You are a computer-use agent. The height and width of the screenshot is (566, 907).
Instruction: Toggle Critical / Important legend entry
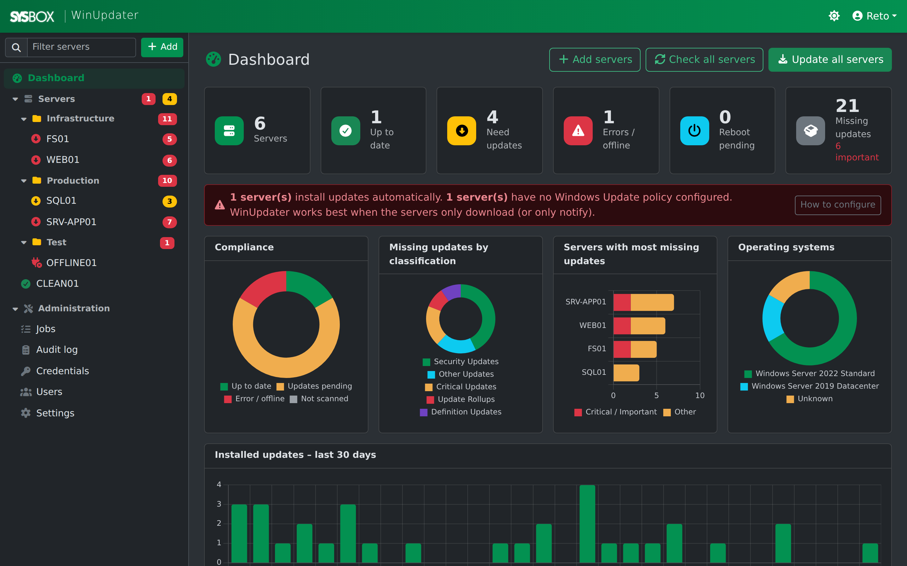coord(615,412)
